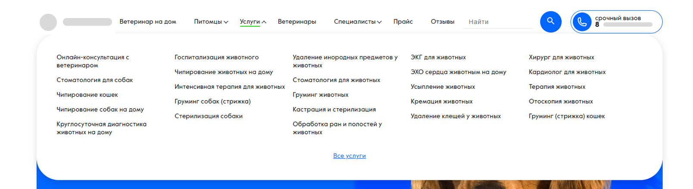
Task: Expand the Питомцы dropdown menu
Action: tap(211, 21)
